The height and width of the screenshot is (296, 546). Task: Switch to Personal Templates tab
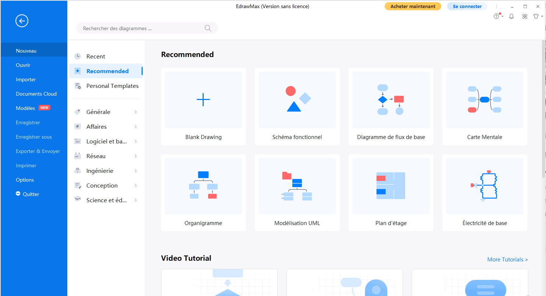click(112, 86)
